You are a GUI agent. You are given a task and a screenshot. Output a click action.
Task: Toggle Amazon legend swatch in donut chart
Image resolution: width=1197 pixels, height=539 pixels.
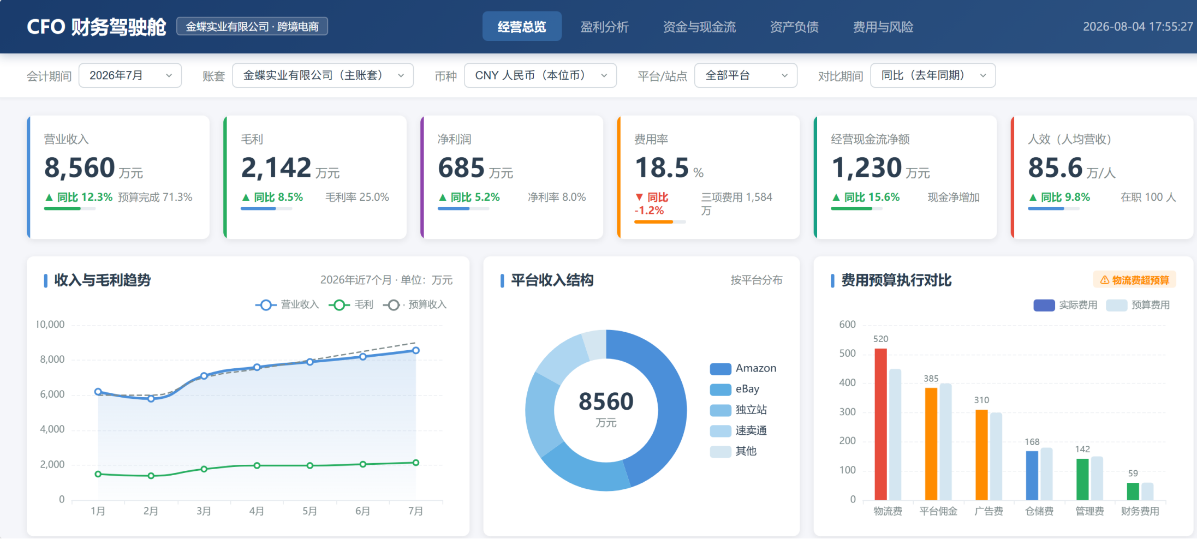point(720,369)
